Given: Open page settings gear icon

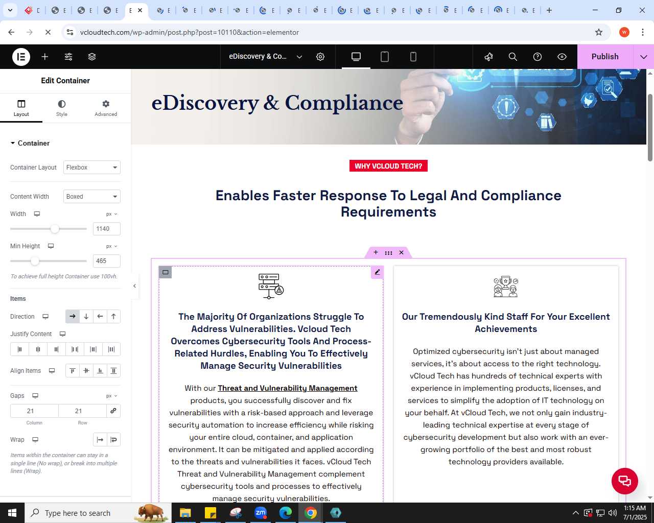Looking at the screenshot, I should 320,57.
